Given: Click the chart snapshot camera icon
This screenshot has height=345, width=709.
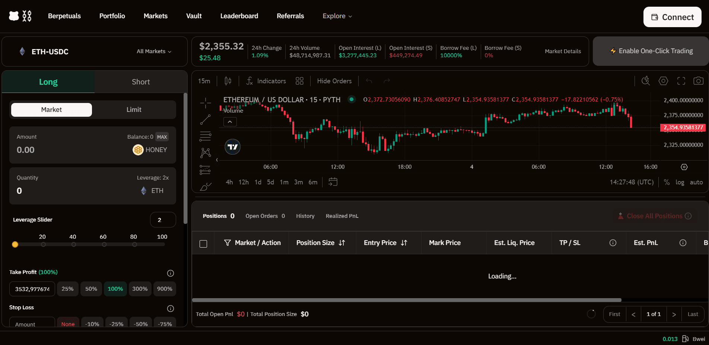Looking at the screenshot, I should click(x=698, y=81).
